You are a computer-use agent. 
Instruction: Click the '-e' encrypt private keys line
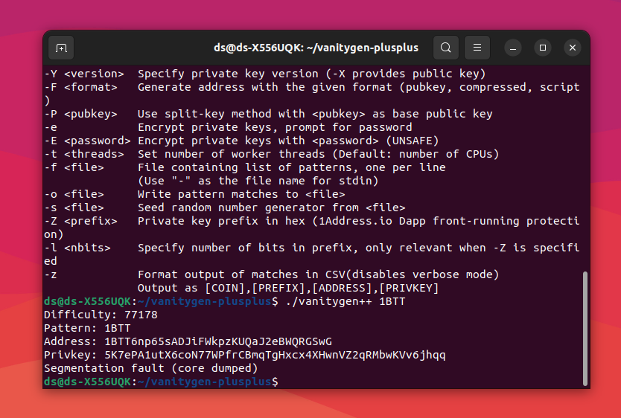[228, 127]
